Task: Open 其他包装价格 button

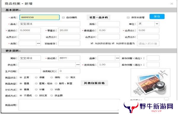Action: [94, 83]
